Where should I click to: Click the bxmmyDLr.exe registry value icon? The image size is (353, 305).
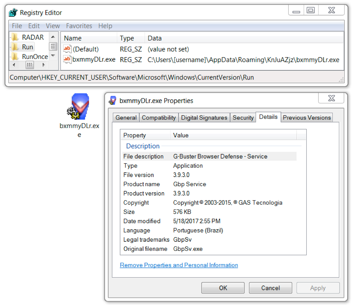pos(67,59)
